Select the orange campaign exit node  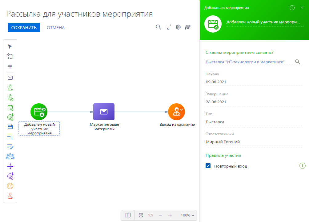click(177, 112)
